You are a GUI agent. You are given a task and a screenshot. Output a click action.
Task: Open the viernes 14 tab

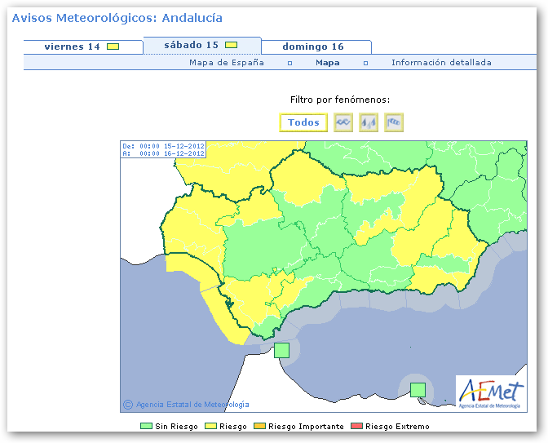[x=72, y=47]
